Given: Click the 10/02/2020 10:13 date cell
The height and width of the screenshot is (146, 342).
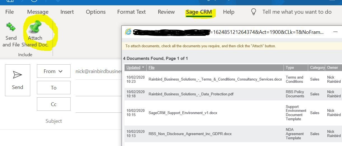Looking at the screenshot, I should 135,134.
